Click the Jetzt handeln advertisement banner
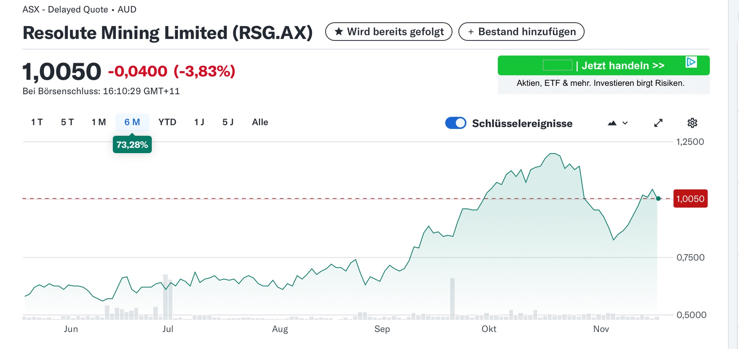 point(604,65)
